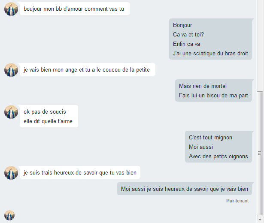Click avatar beside 'boujour mon bb d'amour' message

(11, 9)
